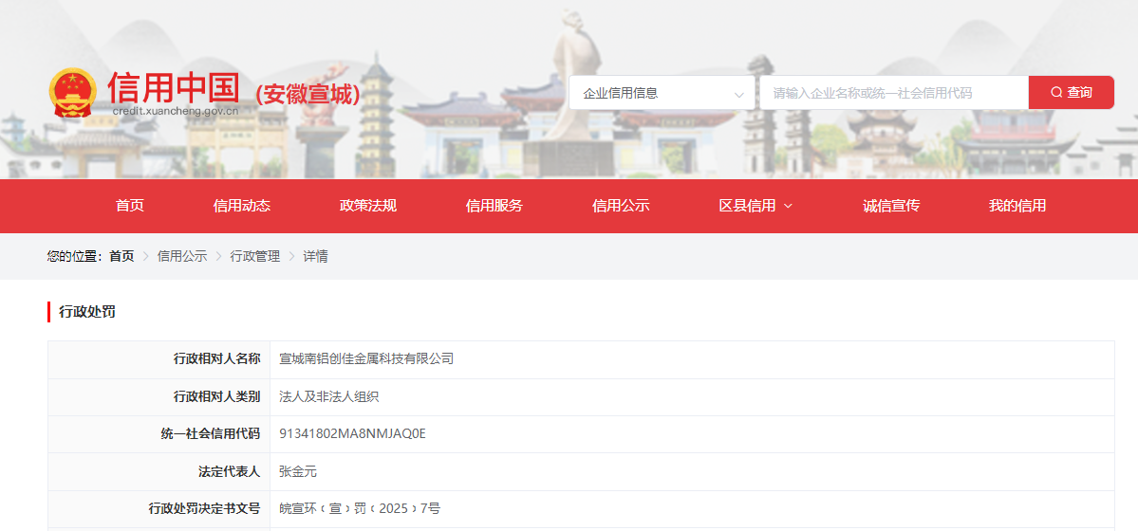This screenshot has width=1138, height=531.
Task: Select legal representative 张金元
Action: point(298,471)
